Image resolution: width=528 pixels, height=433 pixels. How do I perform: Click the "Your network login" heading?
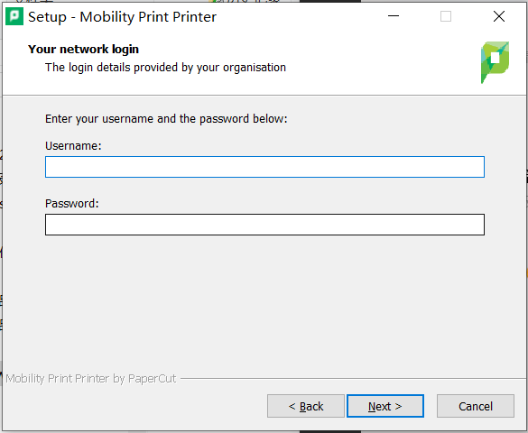coord(83,49)
